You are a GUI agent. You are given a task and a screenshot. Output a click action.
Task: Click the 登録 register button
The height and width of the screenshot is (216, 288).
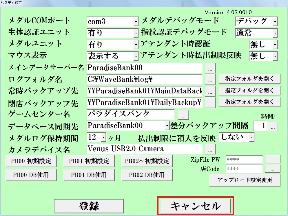(x=89, y=206)
